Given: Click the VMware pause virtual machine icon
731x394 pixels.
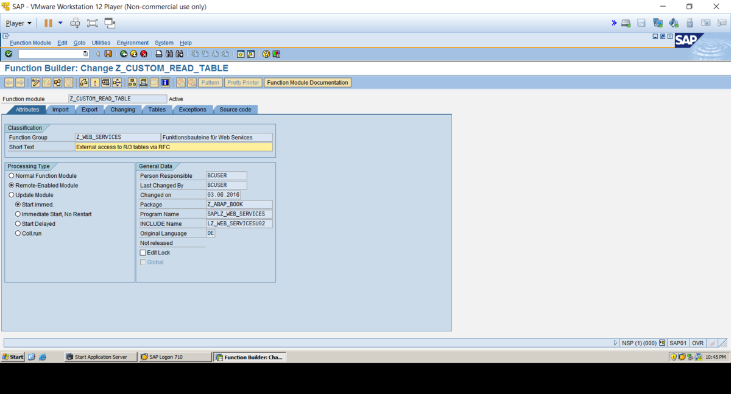Looking at the screenshot, I should click(x=48, y=23).
